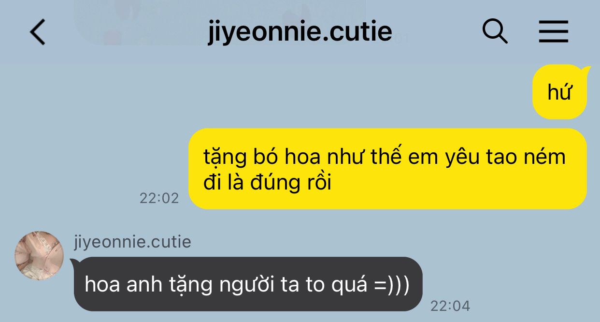
Task: Go back using the left chevron arrow
Action: coord(37,32)
